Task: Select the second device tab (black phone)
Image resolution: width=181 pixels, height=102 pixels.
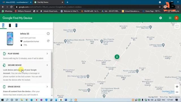Action: pyautogui.click(x=10, y=25)
